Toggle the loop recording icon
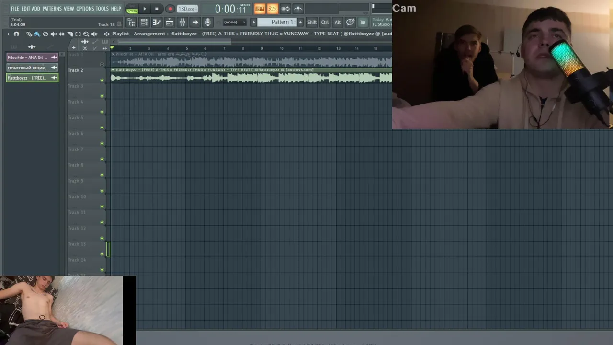Screen dimensions: 613x345 click(285, 9)
